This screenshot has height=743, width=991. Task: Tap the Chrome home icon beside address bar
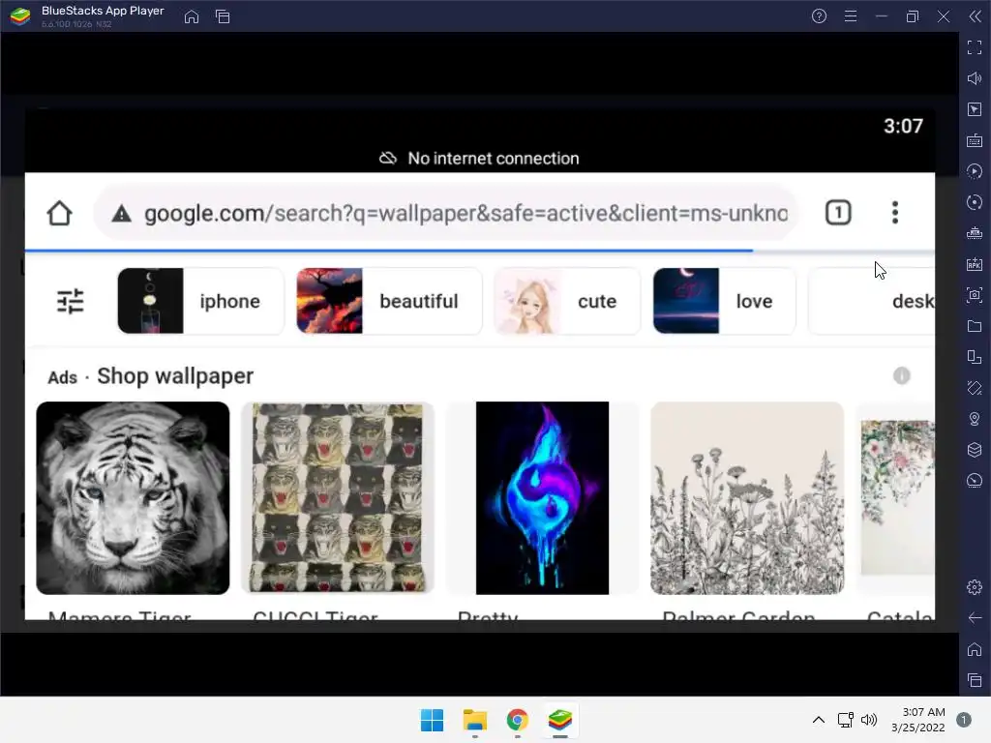tap(59, 213)
